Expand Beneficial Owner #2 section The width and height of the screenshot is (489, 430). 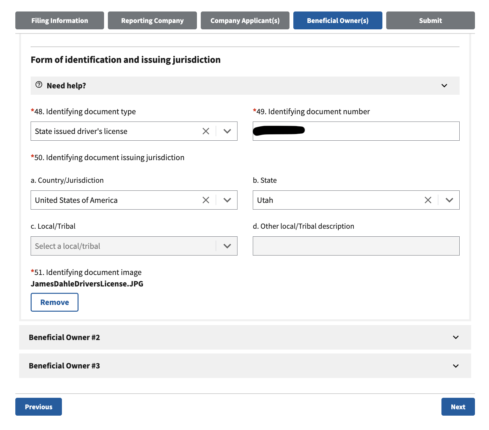(x=455, y=337)
